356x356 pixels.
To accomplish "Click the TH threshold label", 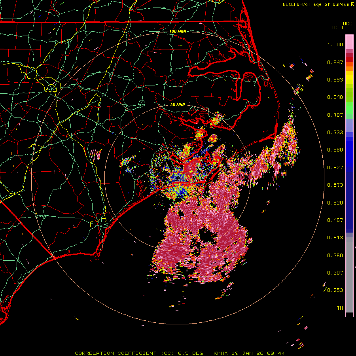I will (x=340, y=308).
